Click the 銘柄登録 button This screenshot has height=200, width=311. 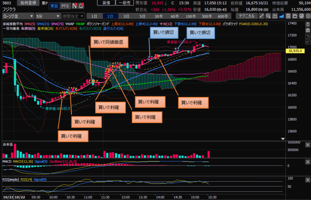(x=28, y=3)
